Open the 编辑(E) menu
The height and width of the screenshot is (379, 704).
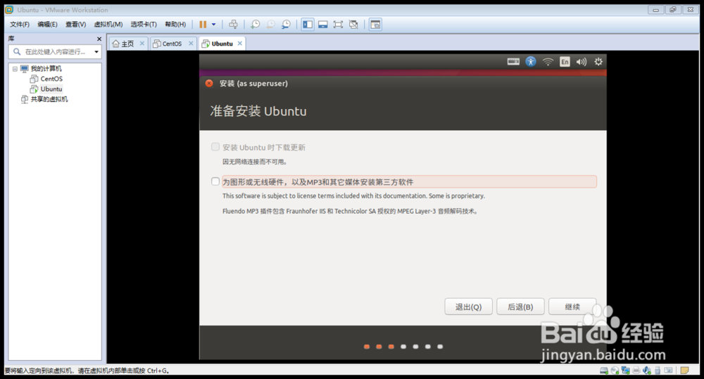47,24
